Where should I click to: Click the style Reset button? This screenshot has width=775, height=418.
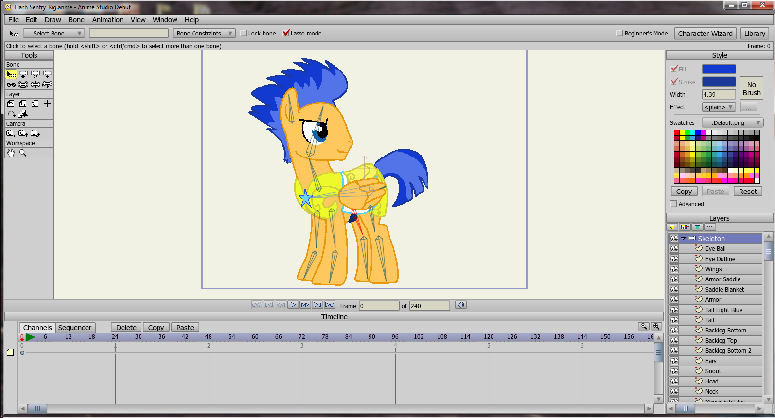point(748,192)
